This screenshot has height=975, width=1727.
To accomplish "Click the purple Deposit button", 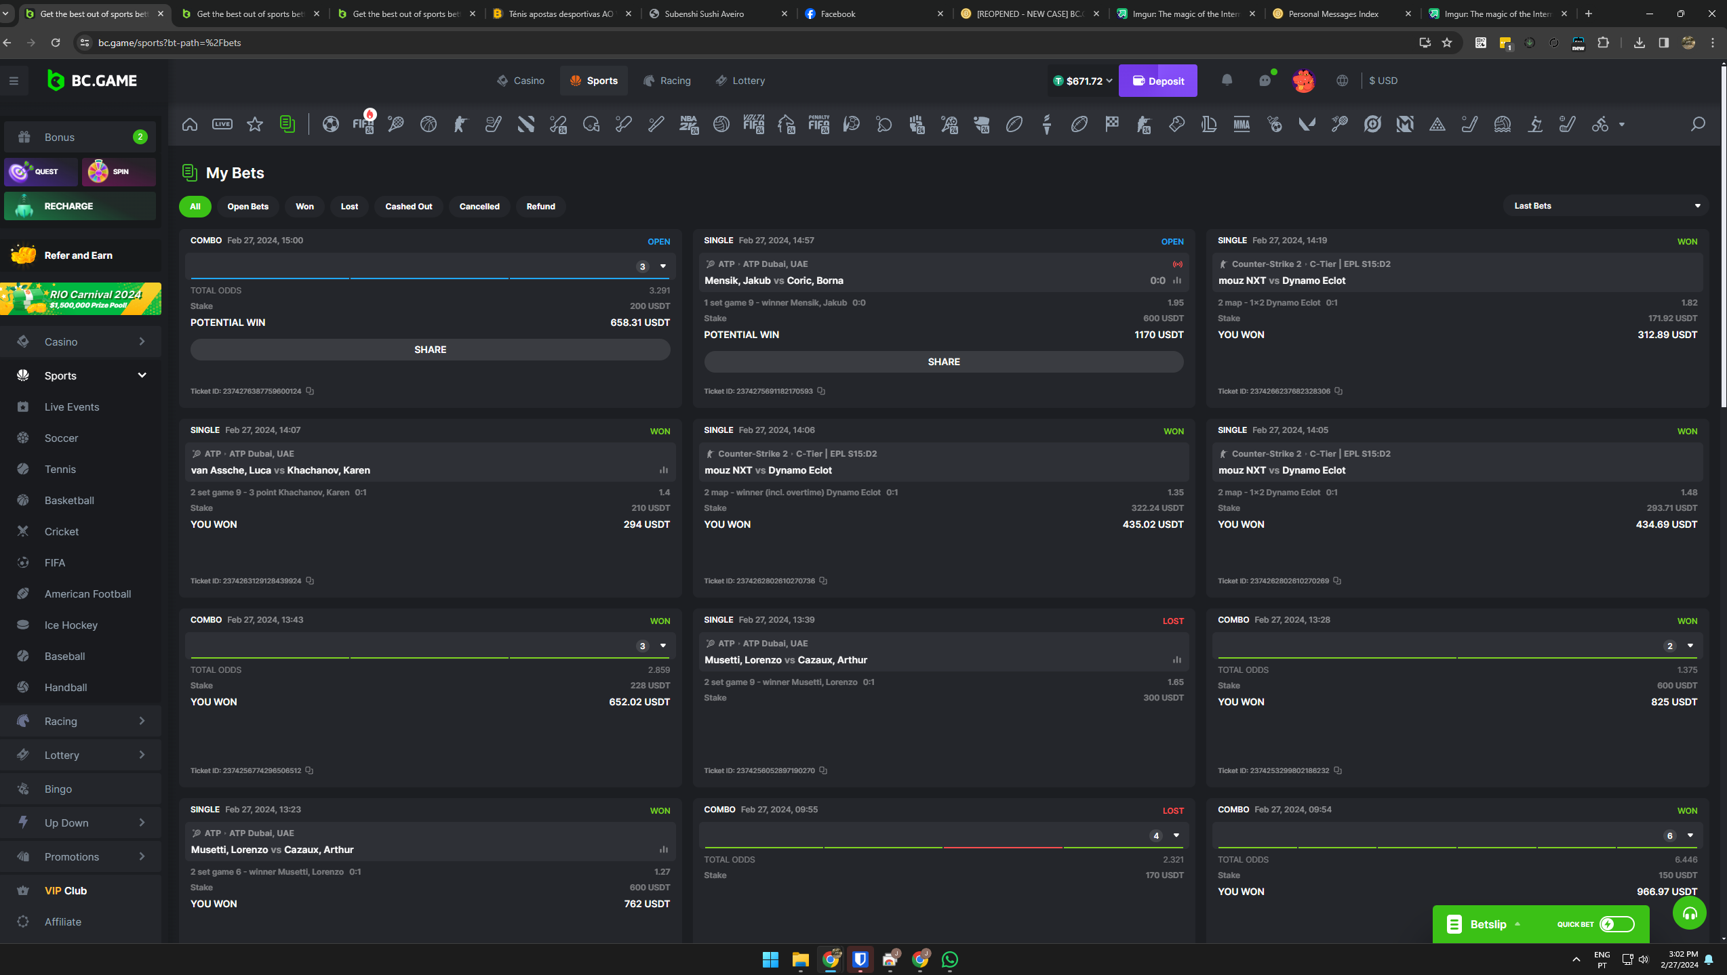I will pyautogui.click(x=1157, y=81).
